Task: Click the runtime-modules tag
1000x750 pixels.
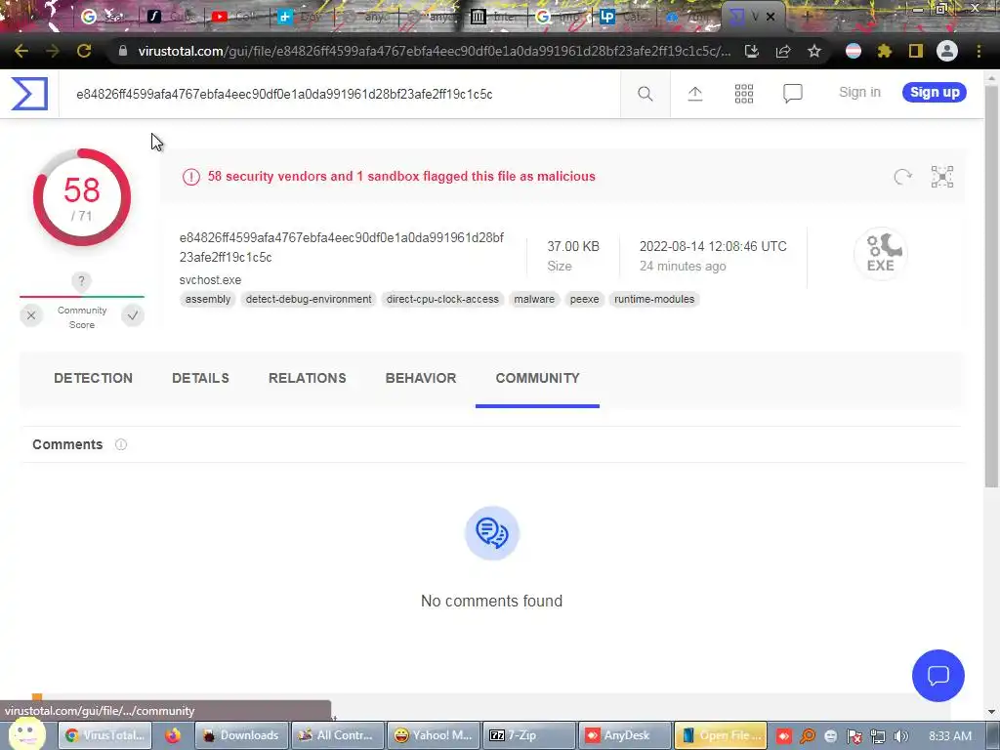Action: [654, 299]
